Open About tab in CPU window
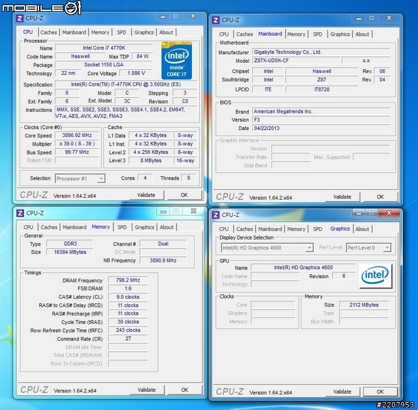The image size is (418, 410). pyautogui.click(x=166, y=33)
